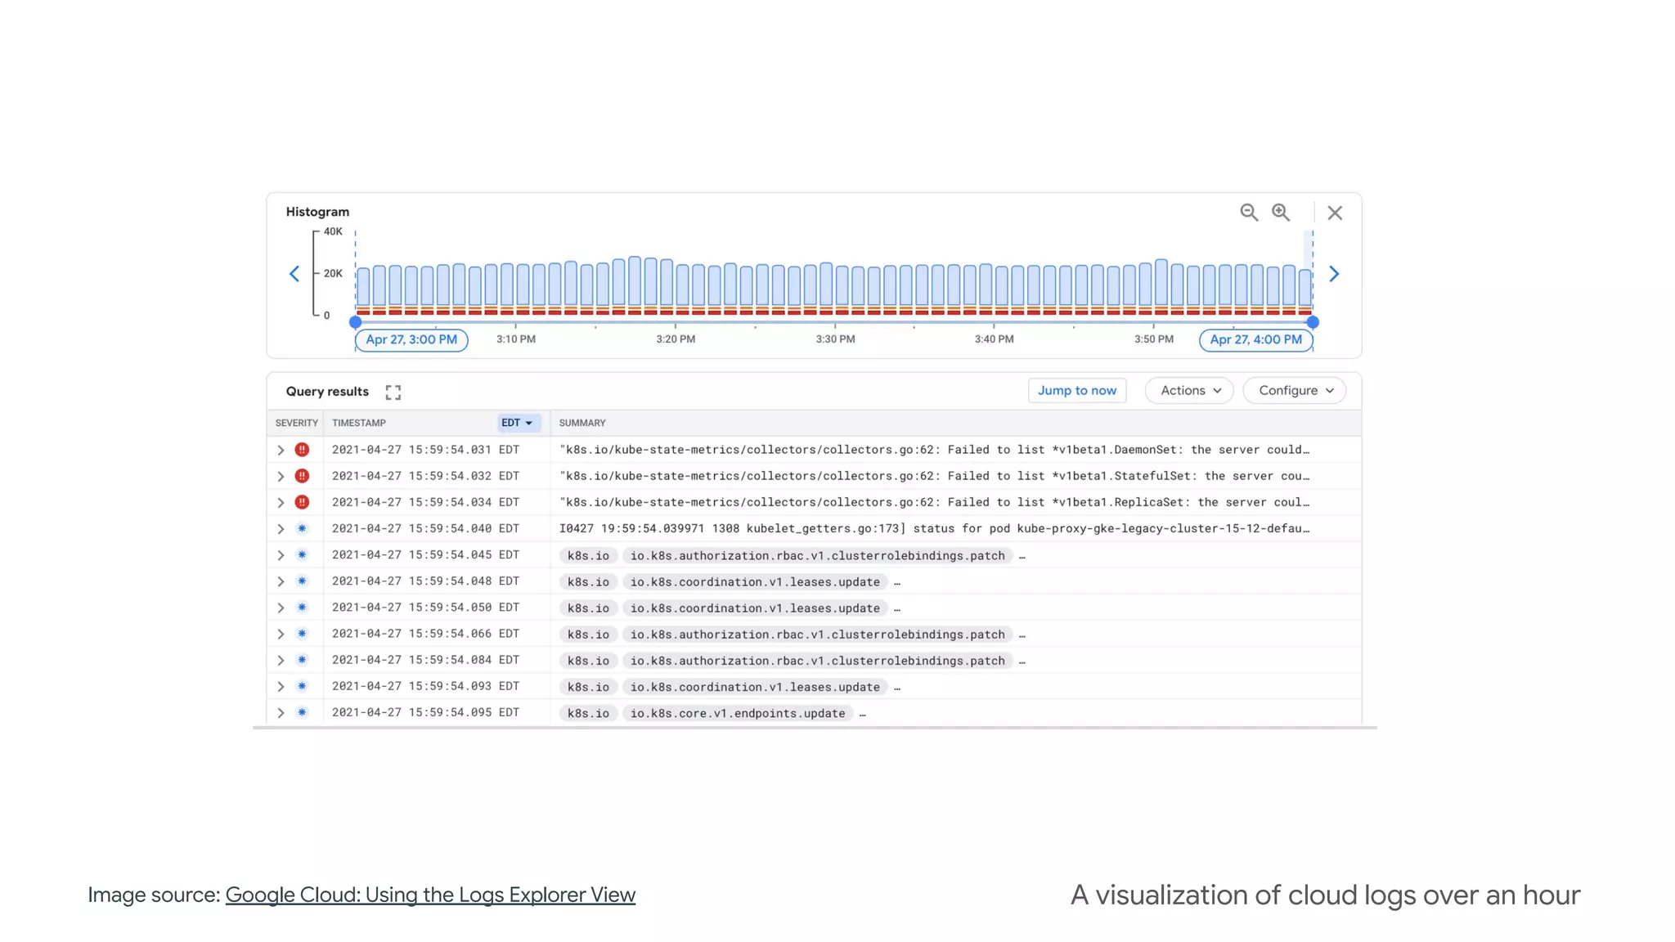This screenshot has height=942, width=1675.
Task: Click info severity icon on 15:59:54.093 row
Action: tap(302, 686)
